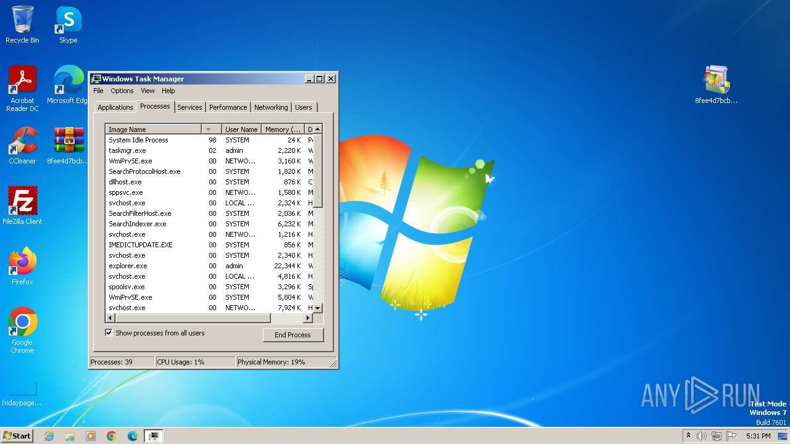Viewport: 790px width, 444px height.
Task: Sort by User Name column header
Action: click(241, 129)
